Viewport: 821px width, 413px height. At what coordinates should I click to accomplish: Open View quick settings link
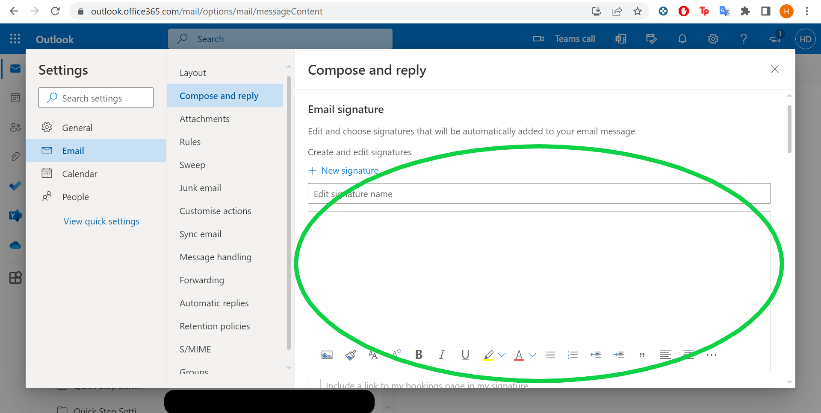coord(101,221)
